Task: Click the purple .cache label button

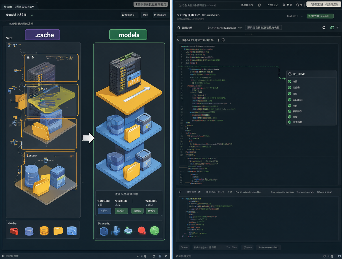Action: (x=42, y=35)
